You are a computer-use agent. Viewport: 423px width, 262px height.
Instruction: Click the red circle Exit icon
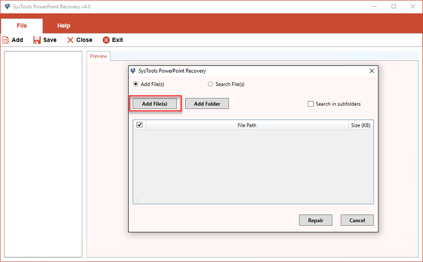click(x=106, y=40)
